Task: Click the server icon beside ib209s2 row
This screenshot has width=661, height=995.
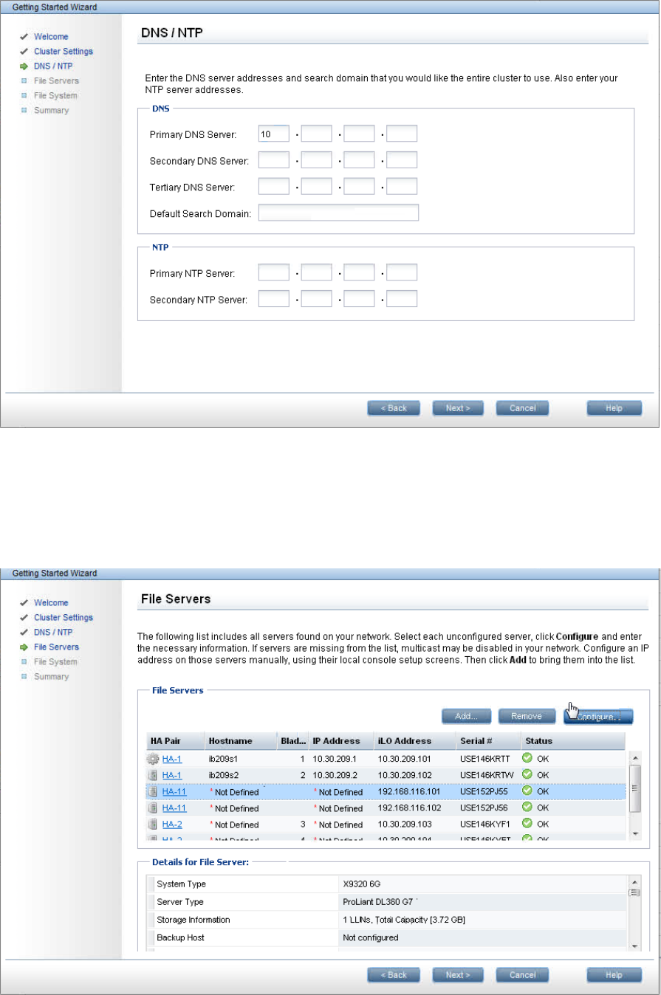Action: point(153,775)
